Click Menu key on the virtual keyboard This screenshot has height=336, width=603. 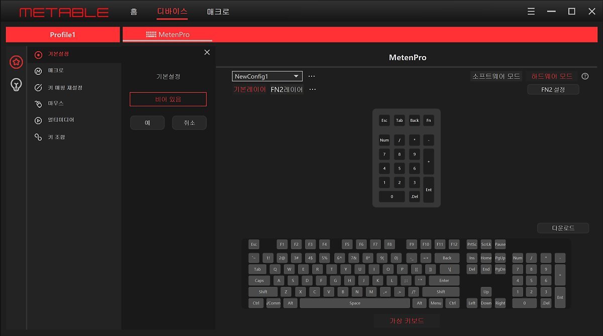point(436,303)
